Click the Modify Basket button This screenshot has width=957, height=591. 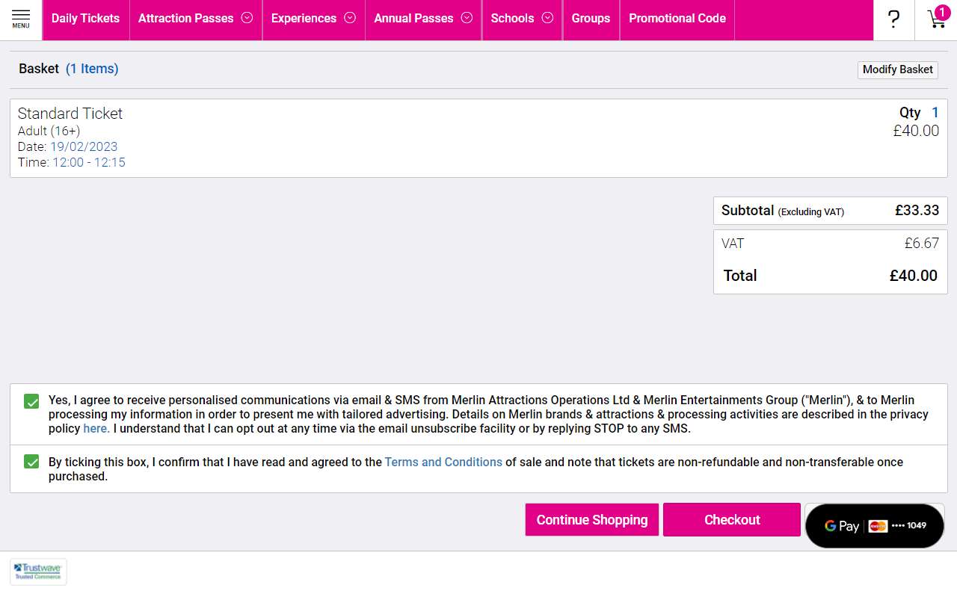897,69
